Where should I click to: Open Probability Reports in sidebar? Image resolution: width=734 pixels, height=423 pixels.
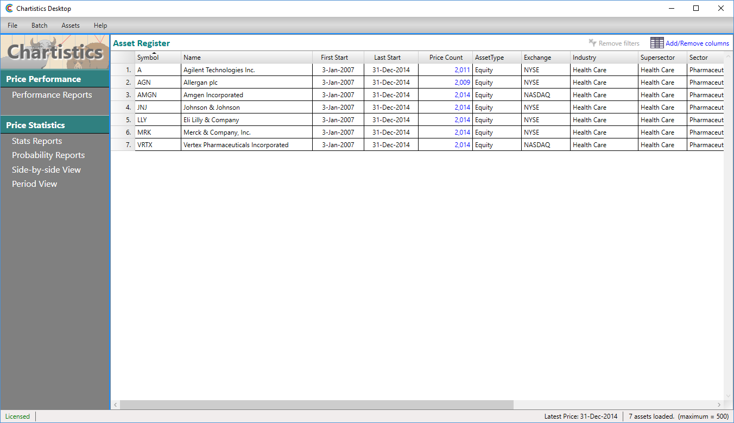48,155
